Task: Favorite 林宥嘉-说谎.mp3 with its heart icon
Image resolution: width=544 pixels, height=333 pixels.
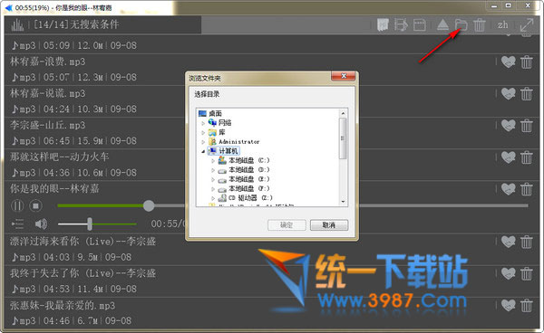Action: tap(509, 94)
